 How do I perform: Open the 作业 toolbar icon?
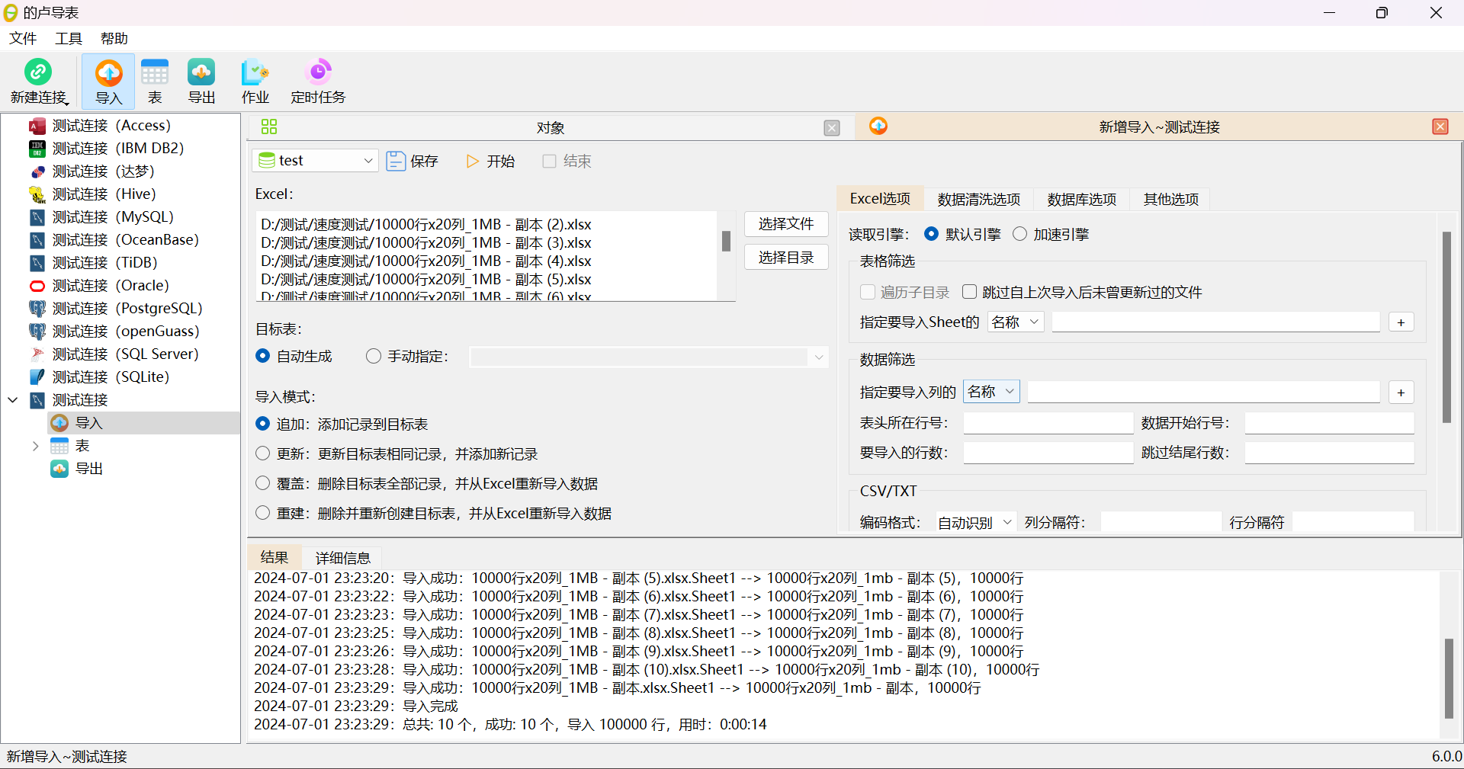tap(255, 73)
